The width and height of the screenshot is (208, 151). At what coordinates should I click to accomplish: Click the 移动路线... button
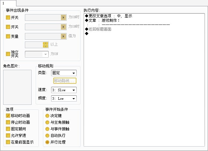[65, 81]
